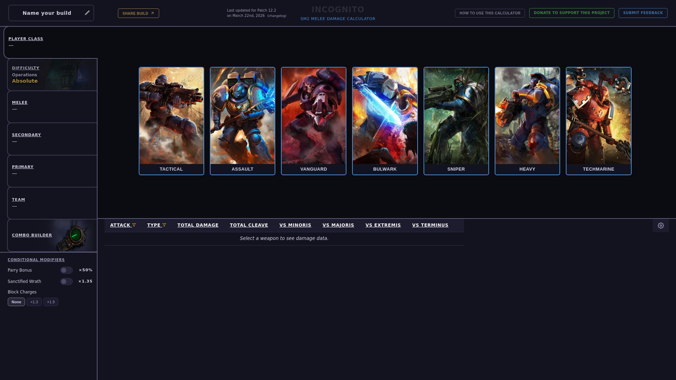Click the Submit Feedback button
The width and height of the screenshot is (676, 380).
tap(643, 13)
